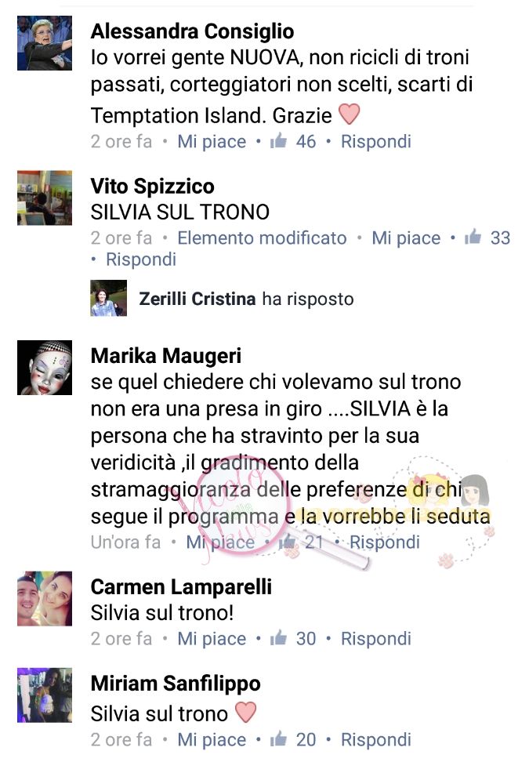
Task: Open Zerilli Cristina's small avatar
Action: click(109, 298)
